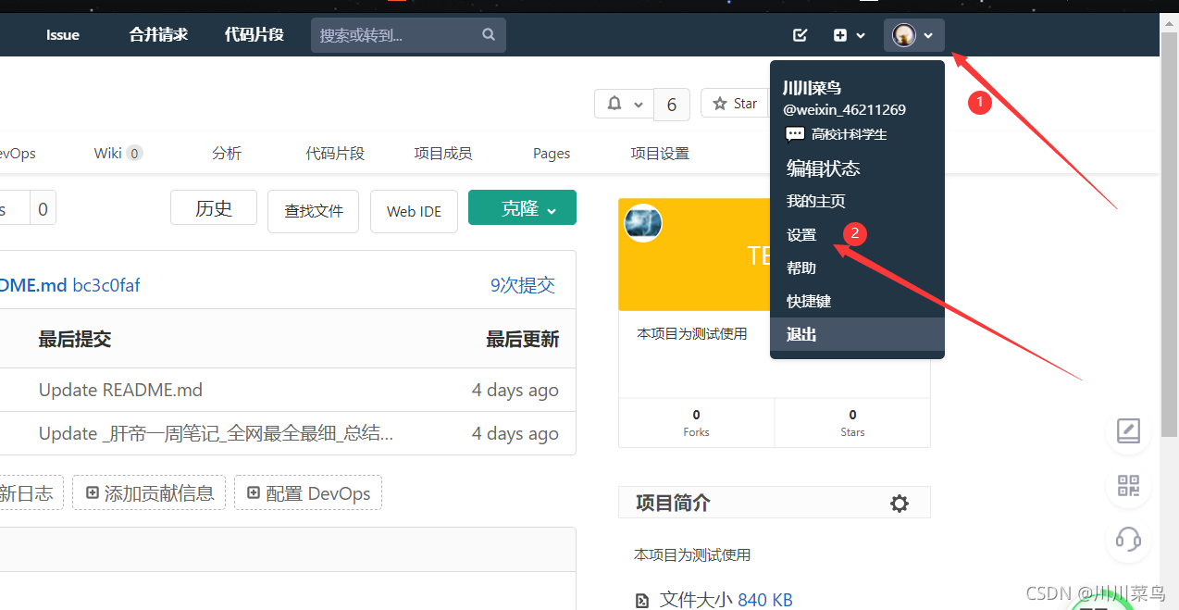This screenshot has height=610, width=1179.
Task: Click the project avatar thumbnail
Action: click(x=643, y=224)
